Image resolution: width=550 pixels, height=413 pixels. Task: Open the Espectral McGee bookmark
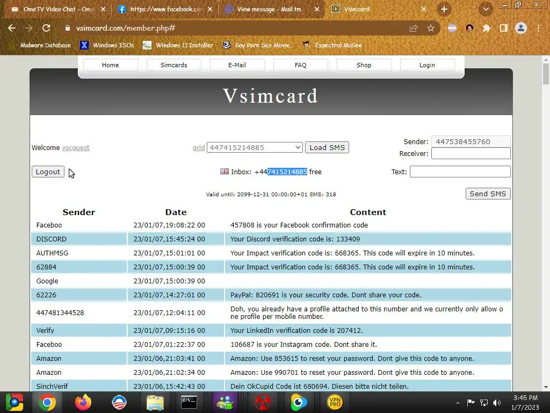tap(332, 45)
